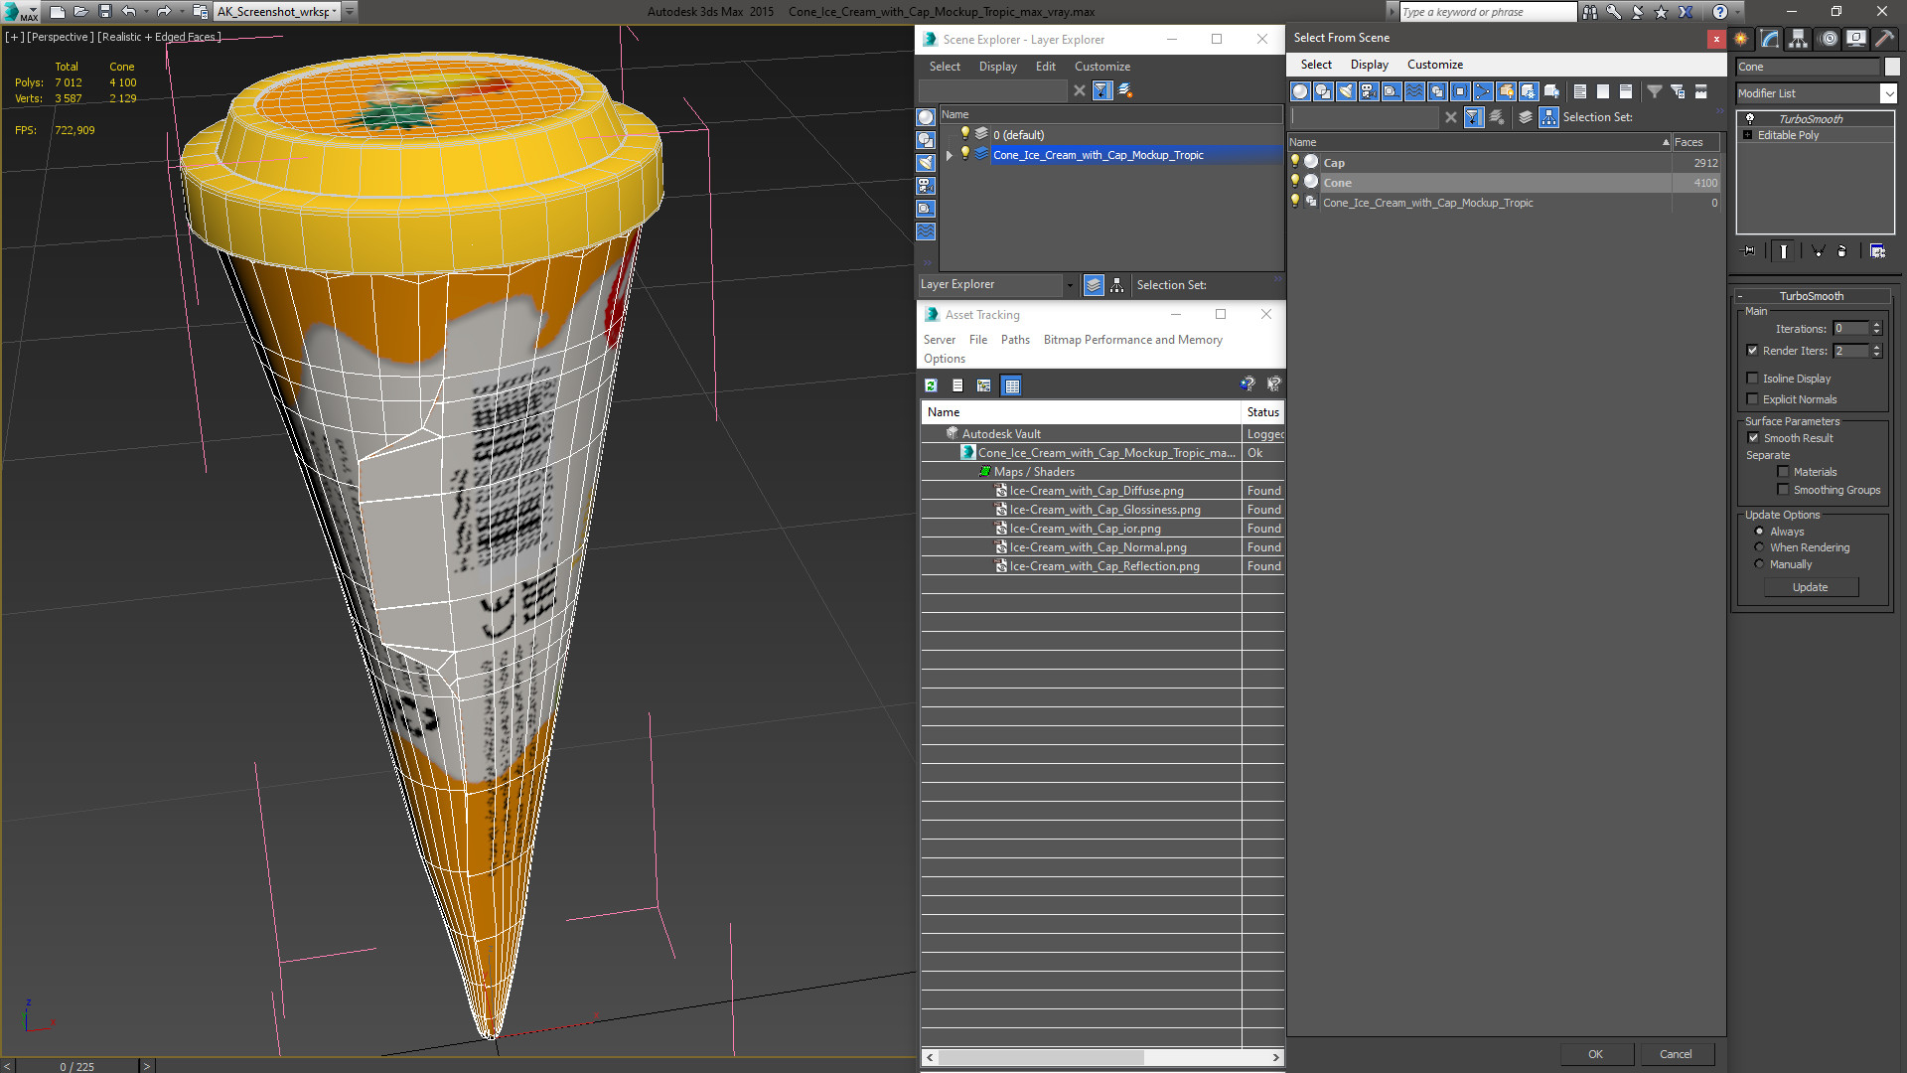Select Manually update option
The height and width of the screenshot is (1073, 1907).
pyautogui.click(x=1759, y=564)
